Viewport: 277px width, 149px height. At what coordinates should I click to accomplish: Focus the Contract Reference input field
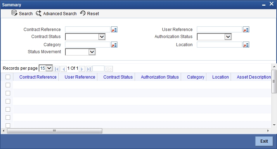coord(88,30)
